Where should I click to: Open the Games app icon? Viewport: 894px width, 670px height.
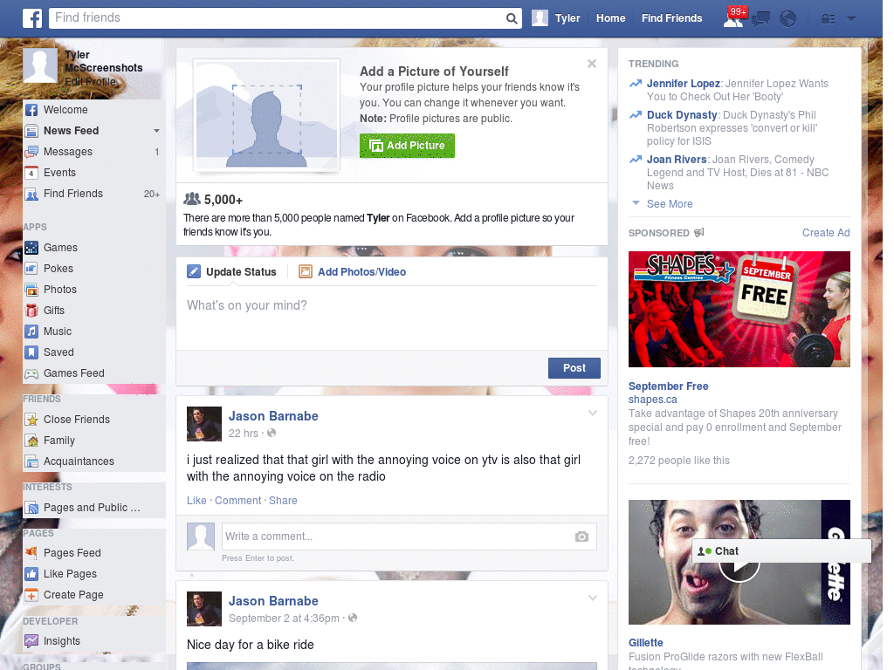click(x=31, y=248)
